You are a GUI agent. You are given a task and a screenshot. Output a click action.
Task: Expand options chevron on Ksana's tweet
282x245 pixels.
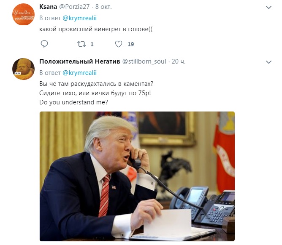[x=268, y=7]
